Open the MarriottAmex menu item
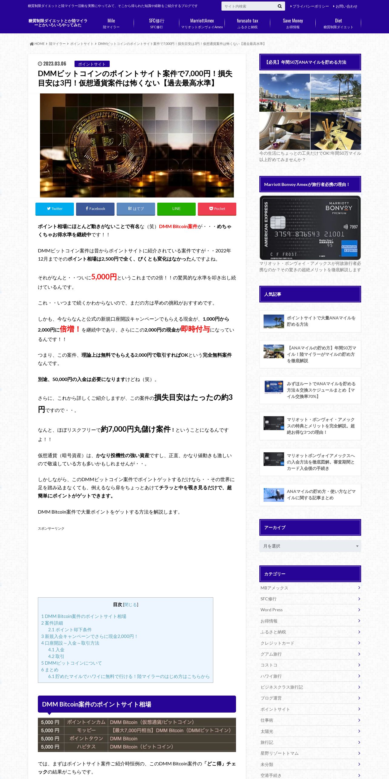This screenshot has height=779, width=389. (202, 23)
